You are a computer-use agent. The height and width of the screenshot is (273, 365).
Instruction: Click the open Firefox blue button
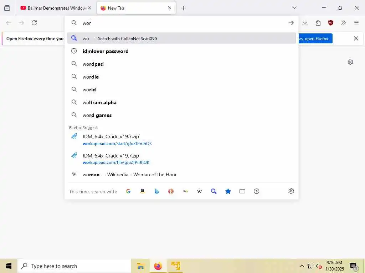click(x=315, y=38)
